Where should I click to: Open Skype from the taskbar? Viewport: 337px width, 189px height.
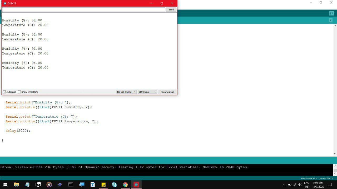114,185
